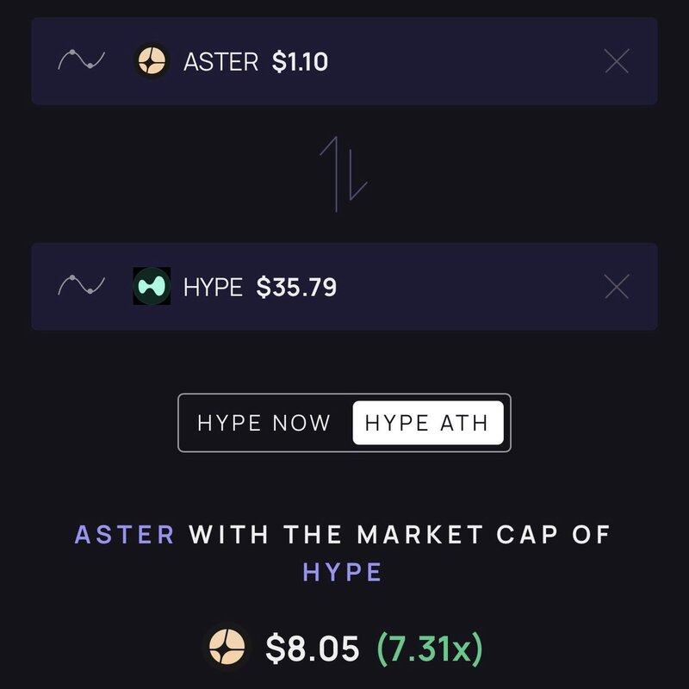Clear HYPE selection with its X icon
The height and width of the screenshot is (689, 689).
(x=617, y=286)
